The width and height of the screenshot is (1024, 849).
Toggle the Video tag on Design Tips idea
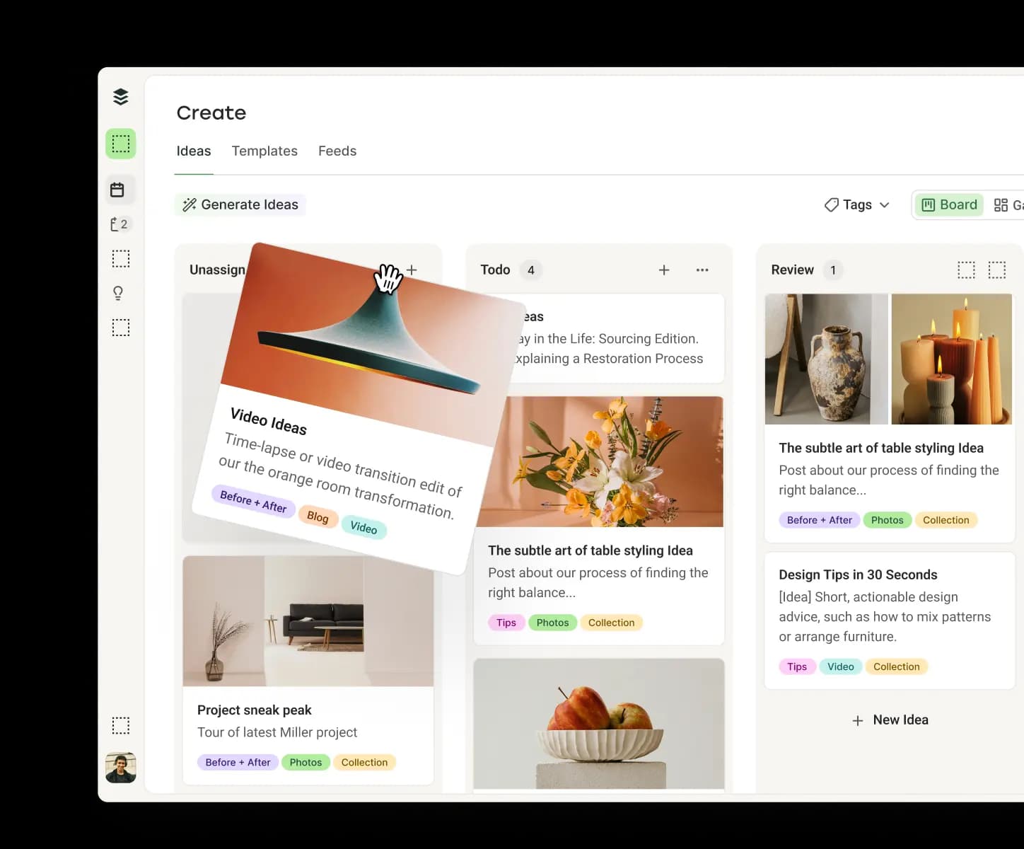coord(840,666)
